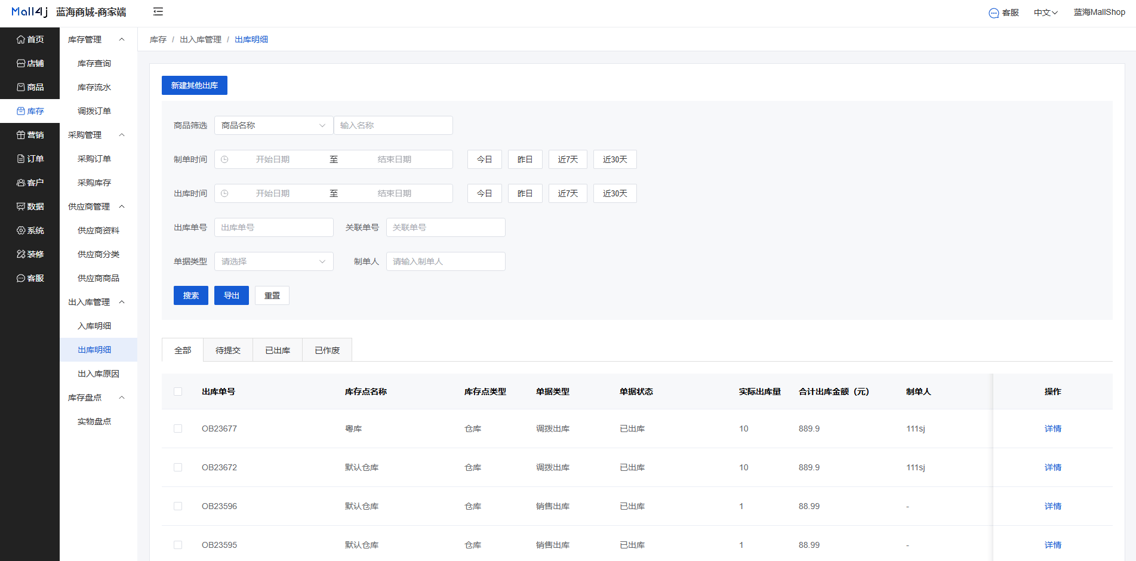Focus the 关联单号 input field
The height and width of the screenshot is (561, 1136).
[446, 227]
